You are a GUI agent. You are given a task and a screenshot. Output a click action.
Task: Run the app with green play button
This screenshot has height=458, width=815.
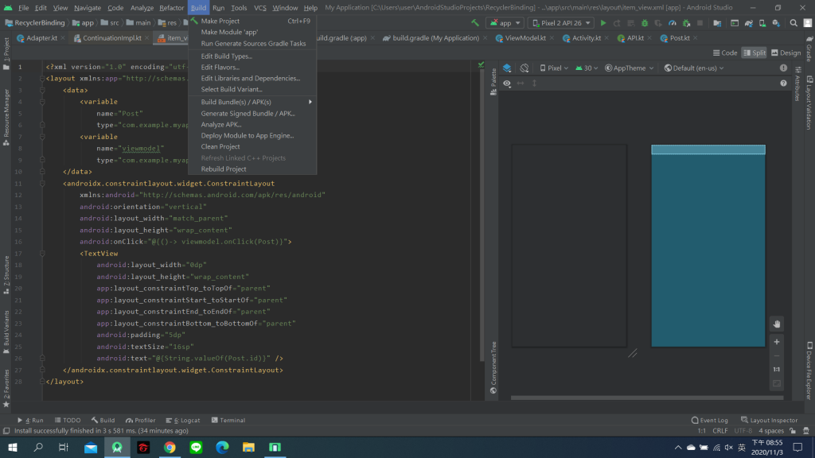[603, 23]
